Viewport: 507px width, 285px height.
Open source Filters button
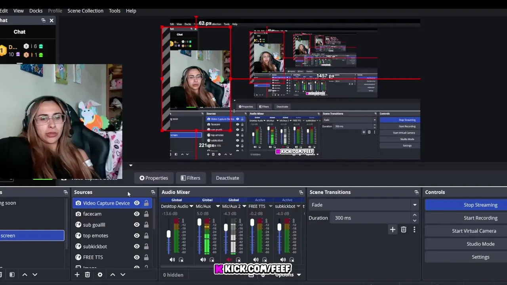tap(190, 178)
